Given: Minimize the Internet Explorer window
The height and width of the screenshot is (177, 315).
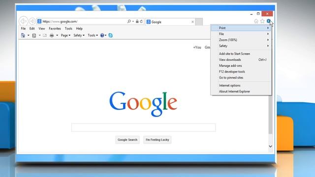Looking at the screenshot, I should [x=252, y=14].
